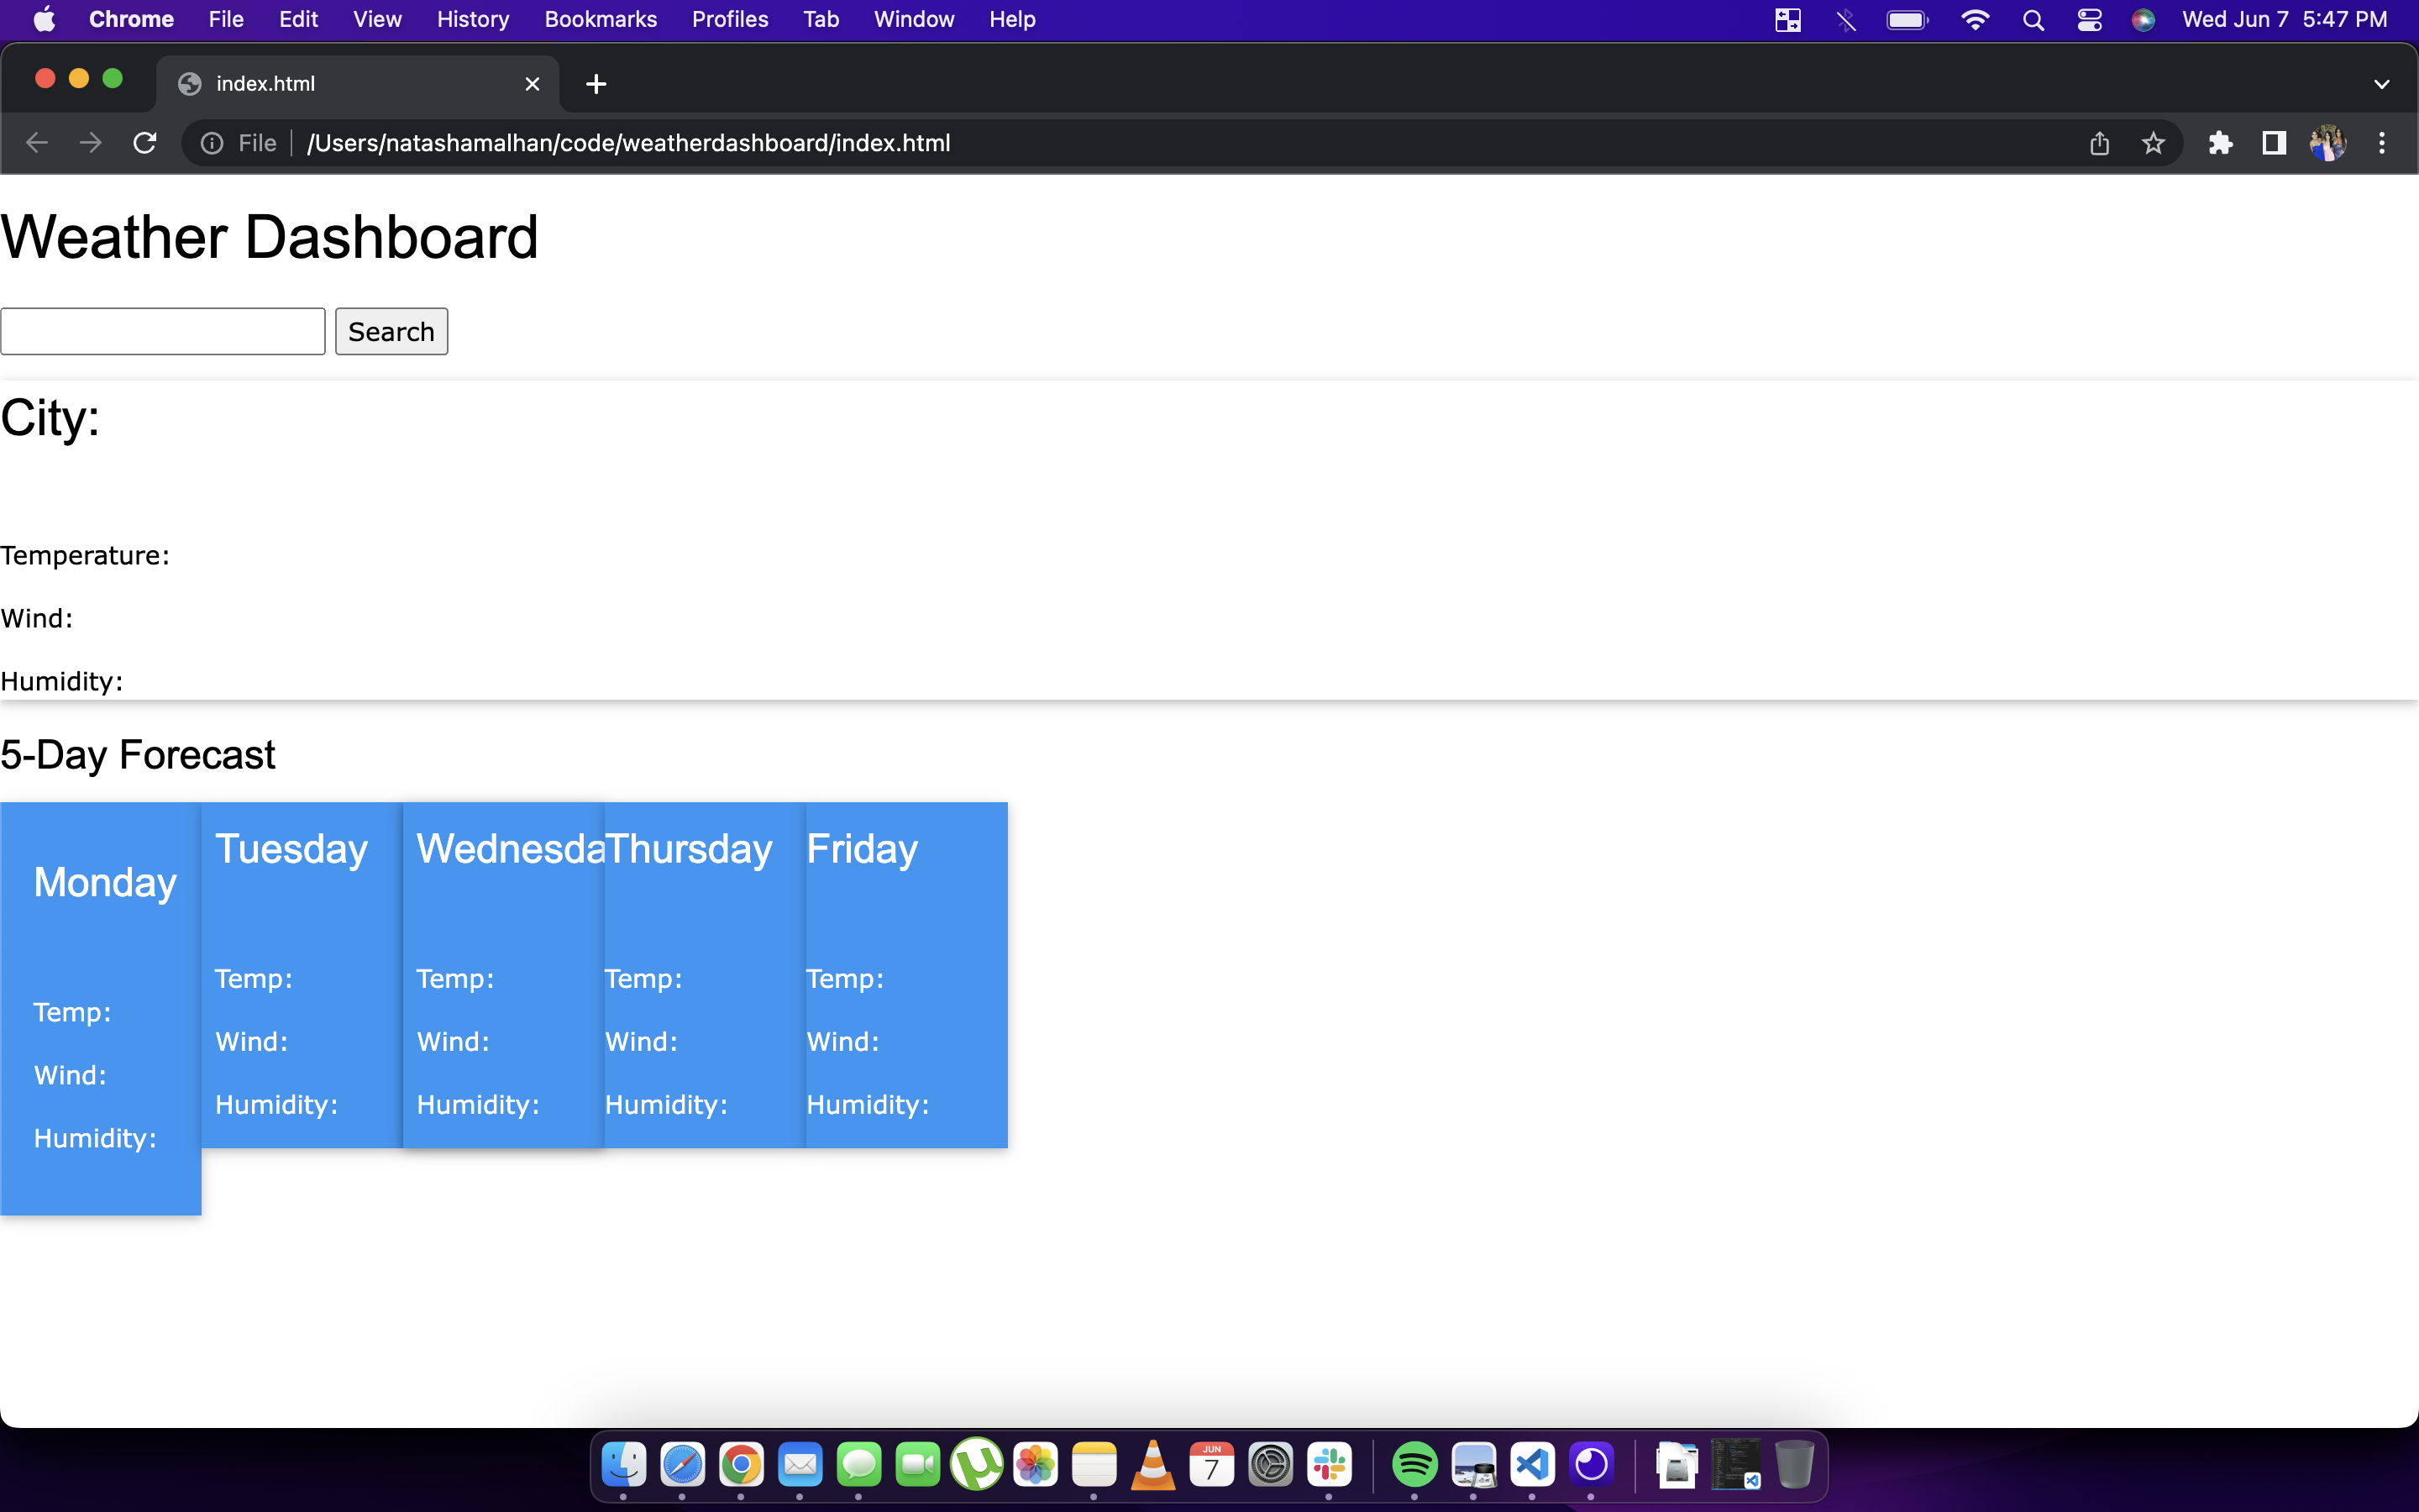Open the Bookmarks menu
Viewport: 2419px width, 1512px height.
click(600, 19)
